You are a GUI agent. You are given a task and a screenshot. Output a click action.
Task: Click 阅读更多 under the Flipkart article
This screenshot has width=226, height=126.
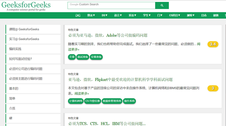point(82,93)
